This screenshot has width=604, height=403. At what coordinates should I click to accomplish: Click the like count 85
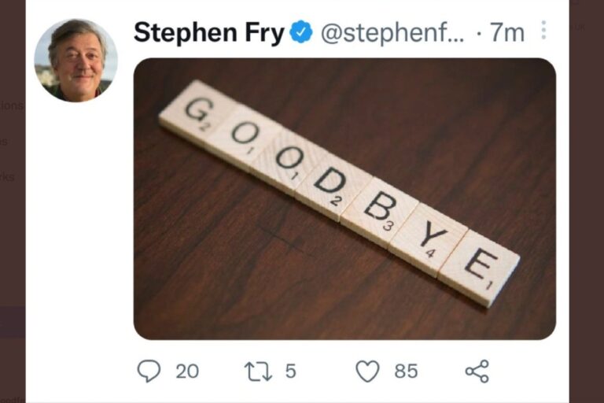(406, 372)
